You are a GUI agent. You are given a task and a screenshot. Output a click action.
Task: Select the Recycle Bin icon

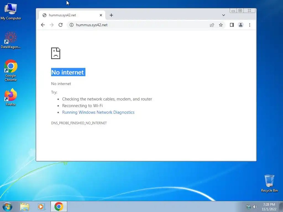click(269, 183)
